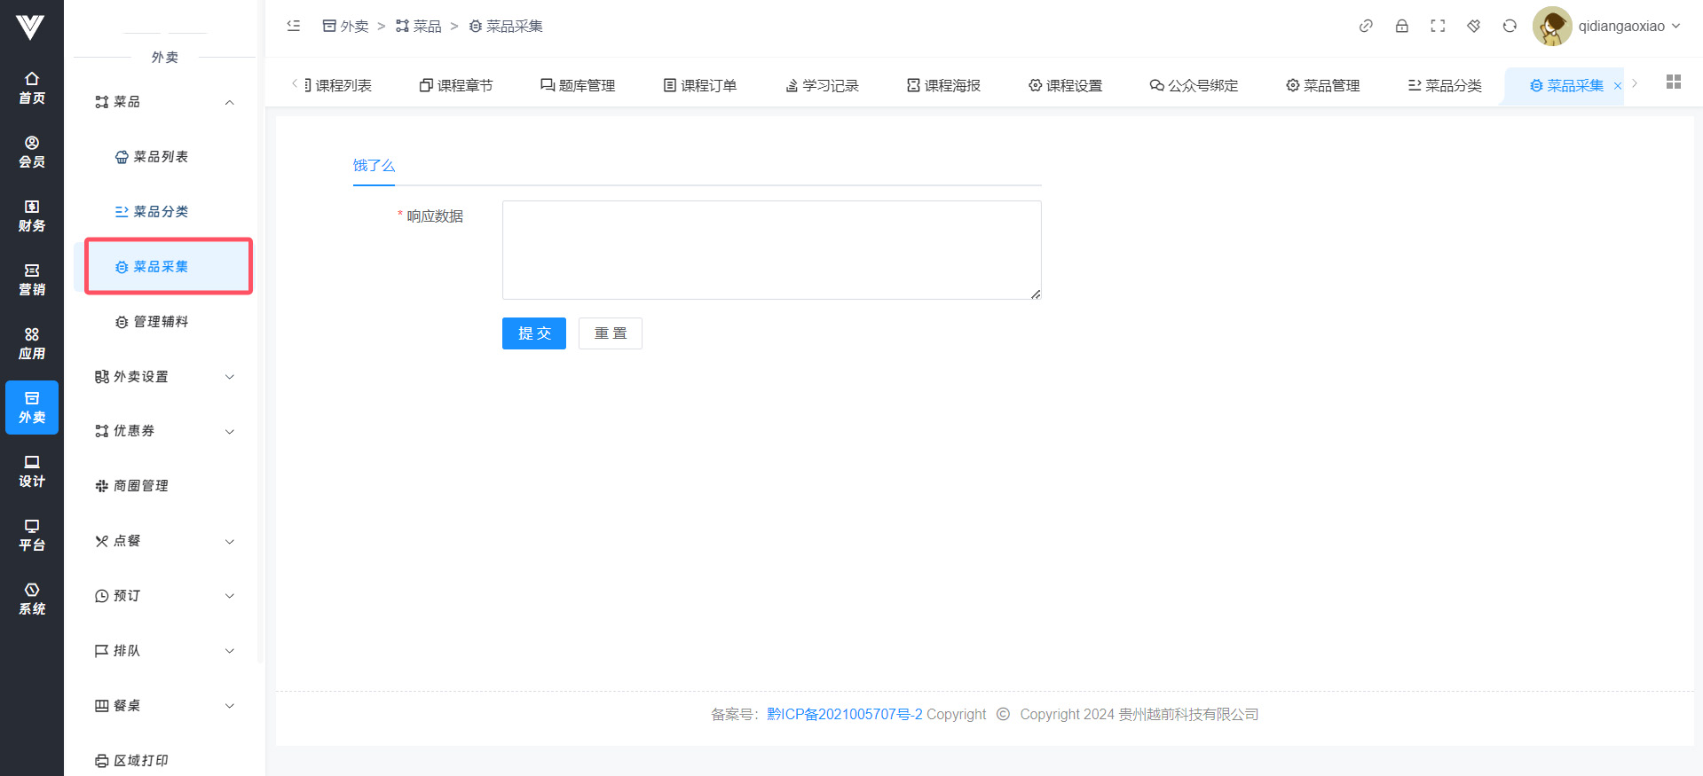This screenshot has height=776, width=1703.
Task: Expand the 外卖设置 submenu
Action: [229, 377]
